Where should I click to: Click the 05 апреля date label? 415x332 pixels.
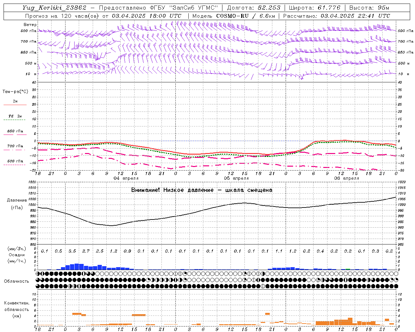(x=236, y=178)
